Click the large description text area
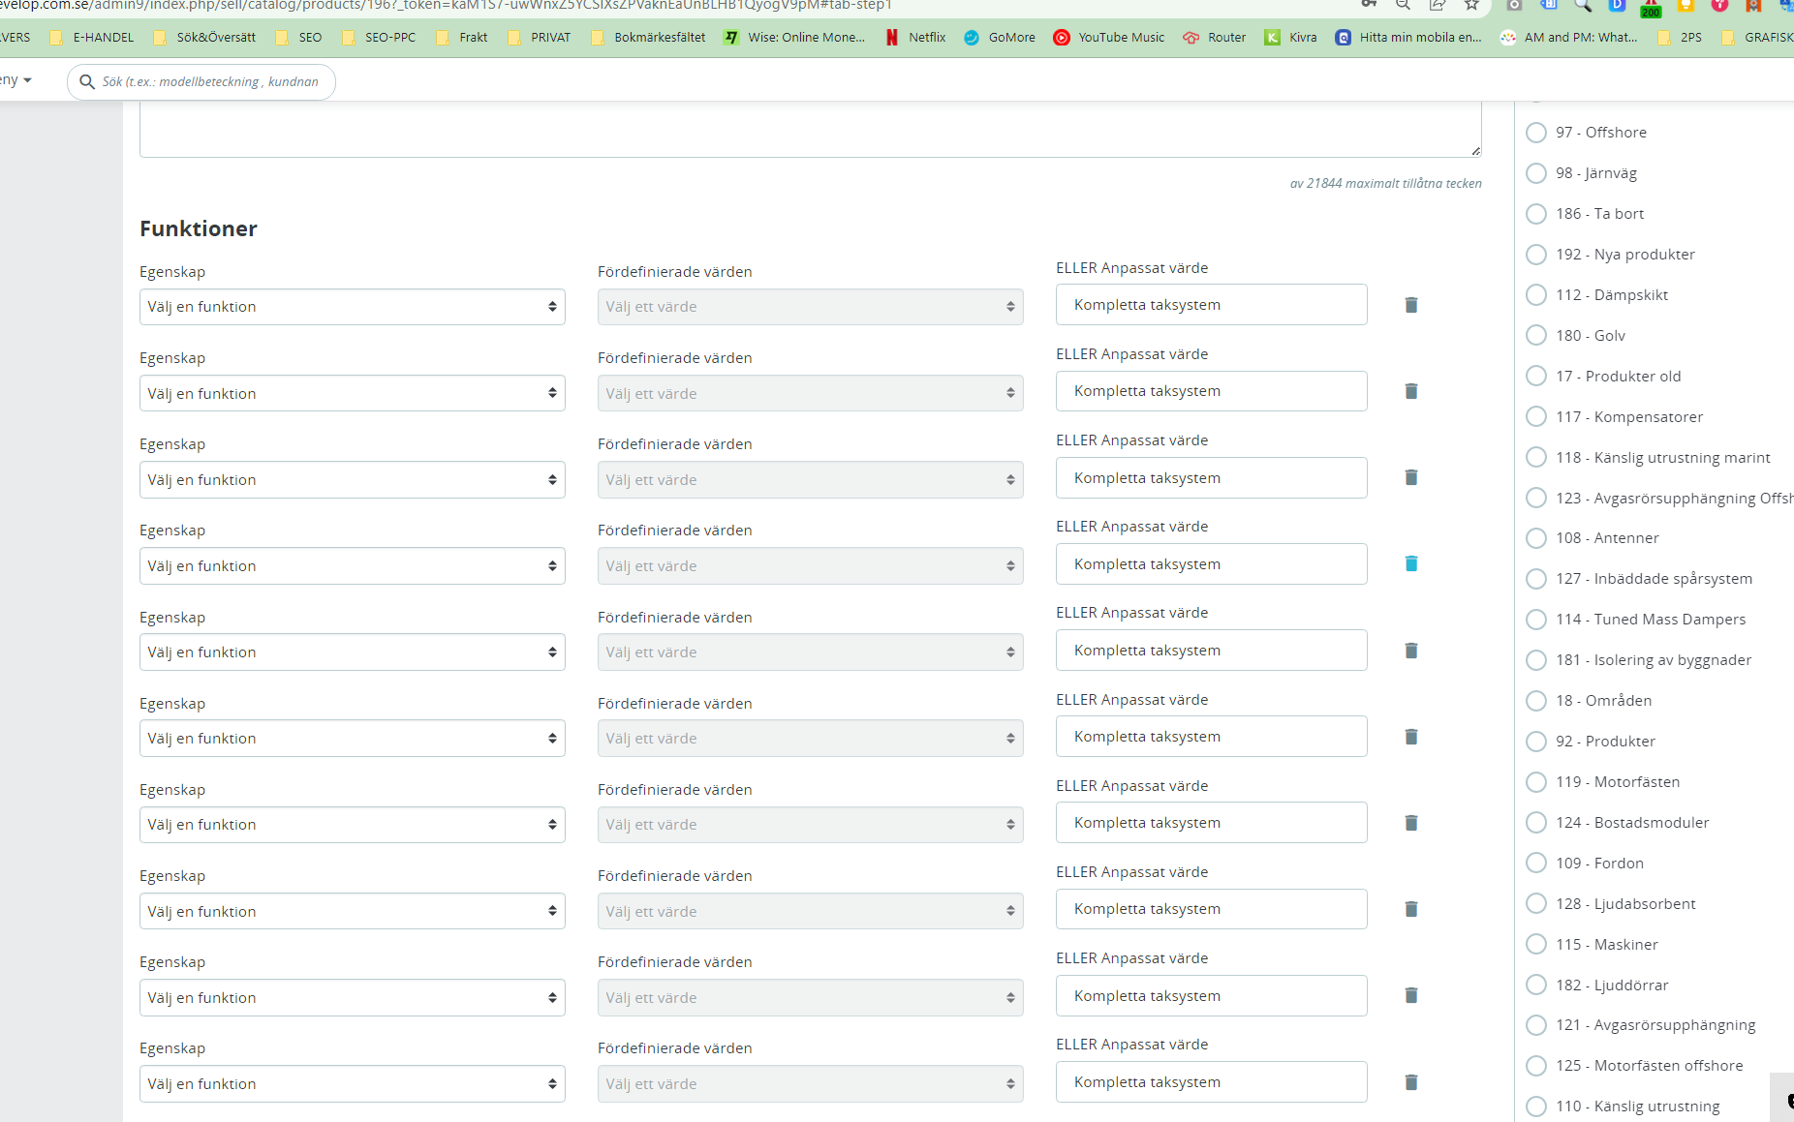The image size is (1794, 1122). [811, 129]
